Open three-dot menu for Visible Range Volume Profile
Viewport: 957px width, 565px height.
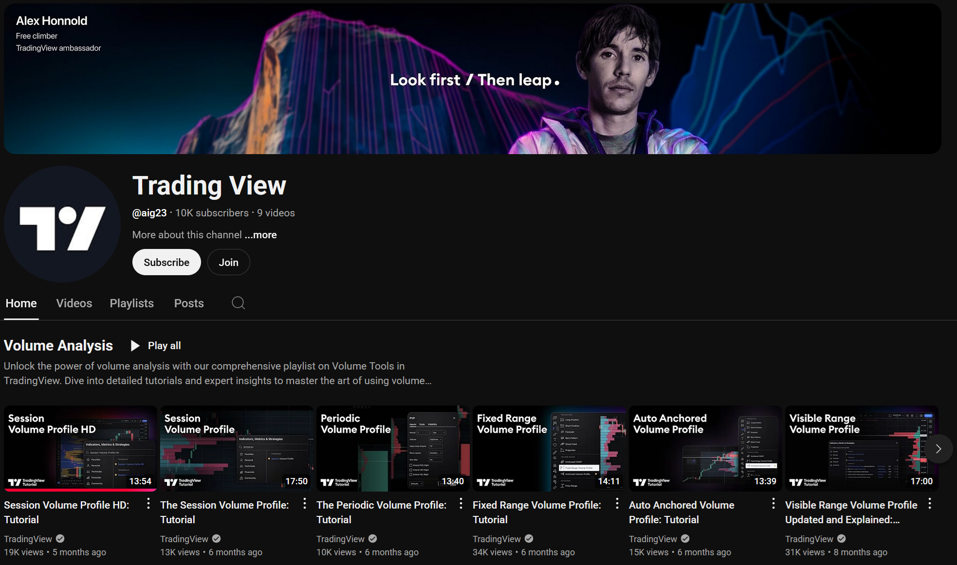(930, 504)
